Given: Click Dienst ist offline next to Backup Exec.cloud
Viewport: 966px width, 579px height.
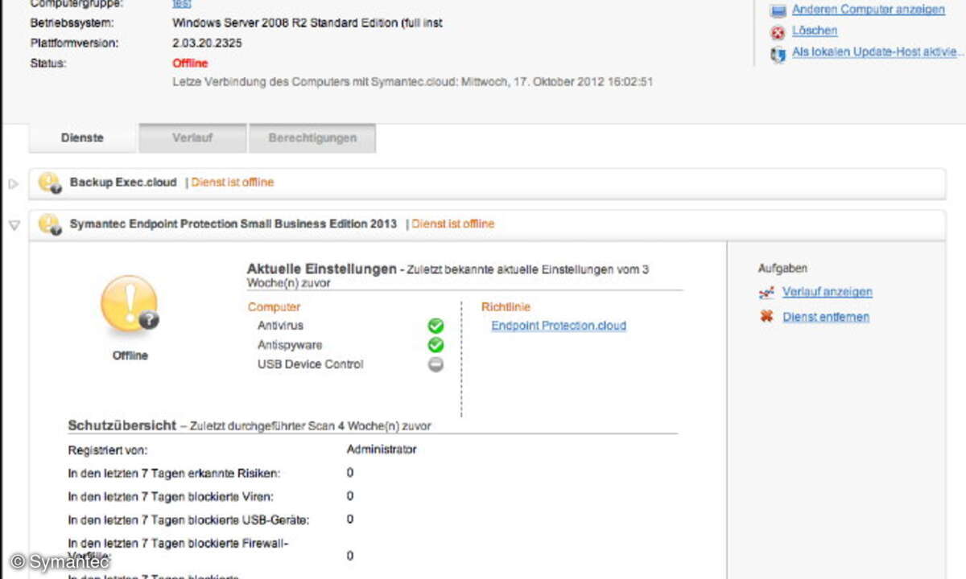Looking at the screenshot, I should [233, 183].
